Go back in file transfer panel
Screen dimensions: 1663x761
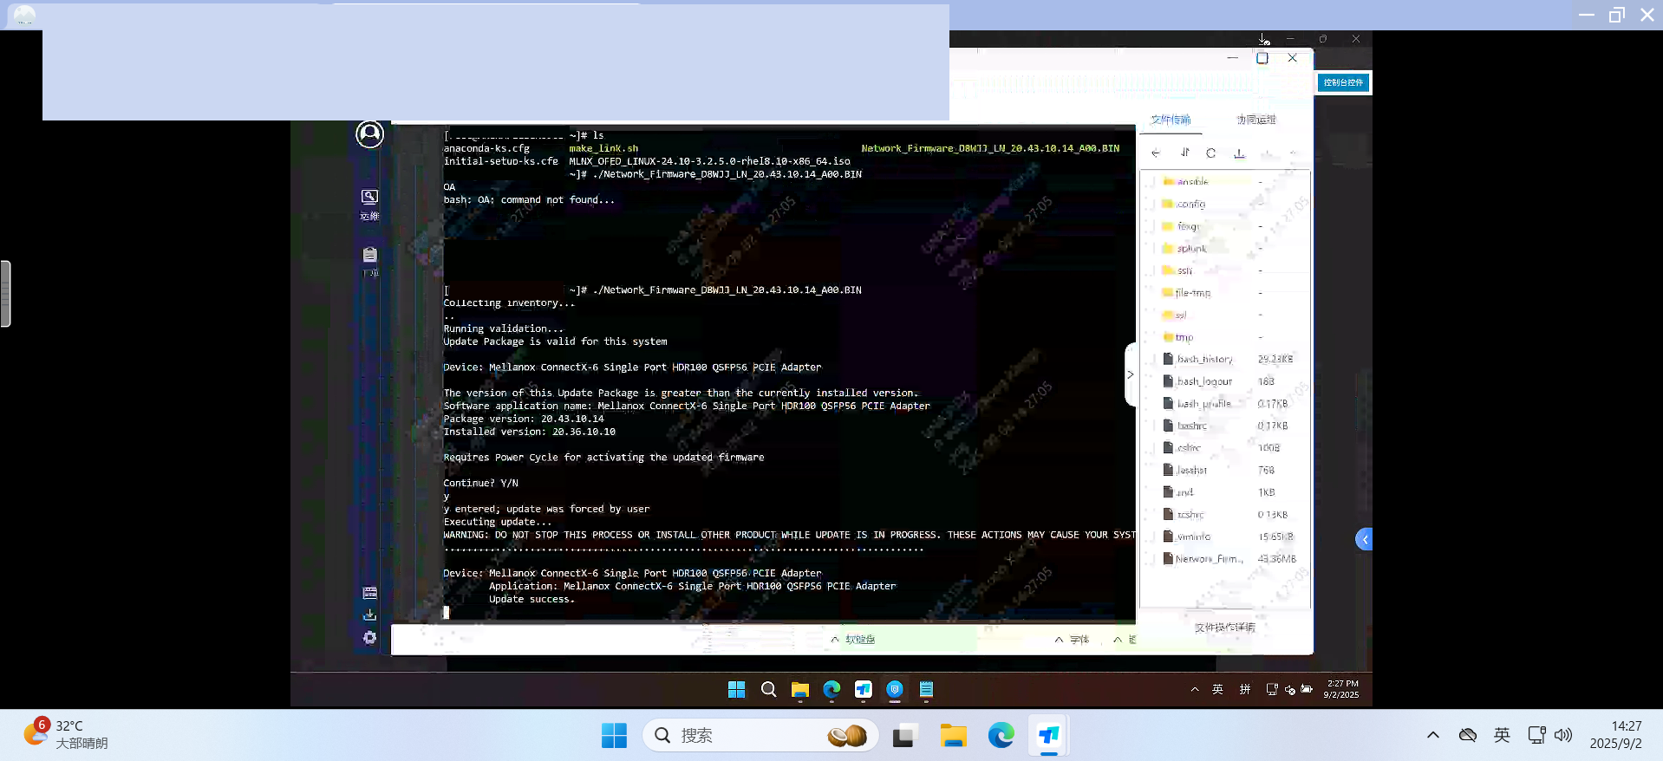click(1156, 153)
